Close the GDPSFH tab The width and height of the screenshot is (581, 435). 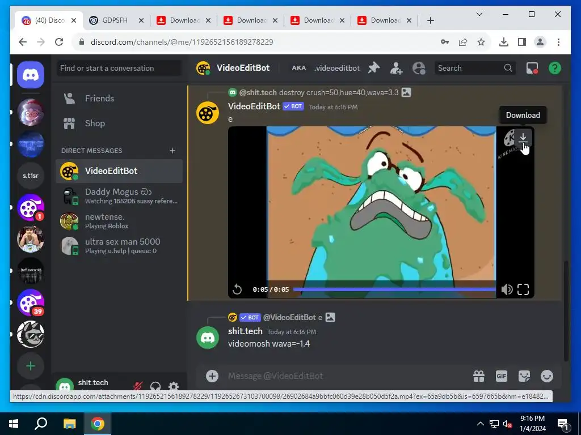[x=141, y=20]
